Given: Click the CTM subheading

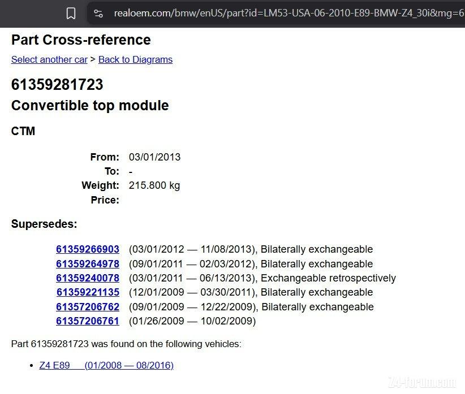Looking at the screenshot, I should click(x=23, y=131).
